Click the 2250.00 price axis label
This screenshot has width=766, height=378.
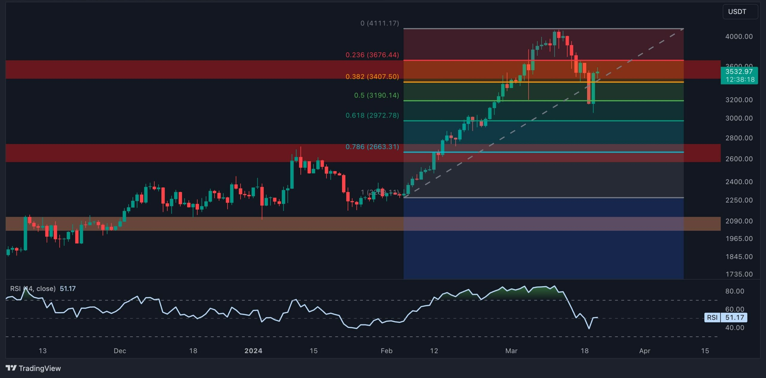[739, 200]
